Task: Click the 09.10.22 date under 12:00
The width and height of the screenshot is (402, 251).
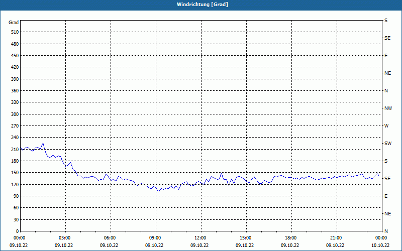Action: (x=199, y=245)
